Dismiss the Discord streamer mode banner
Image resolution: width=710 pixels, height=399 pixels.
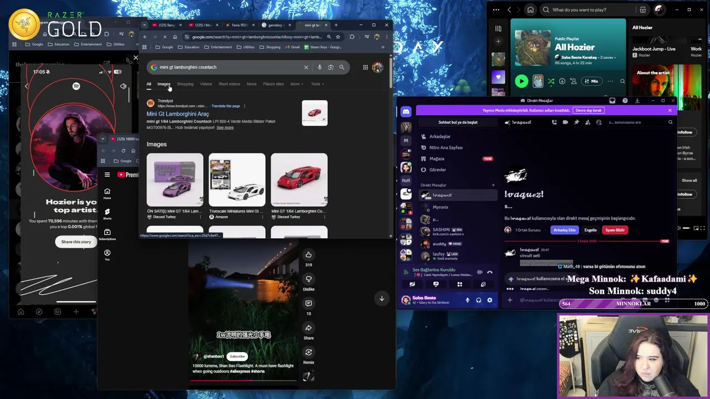point(670,110)
